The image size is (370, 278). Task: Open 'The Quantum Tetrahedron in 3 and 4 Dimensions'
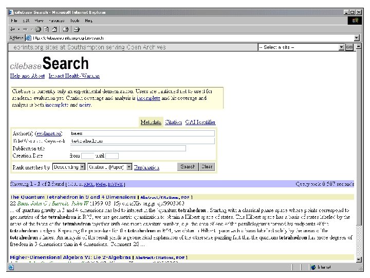click(73, 197)
